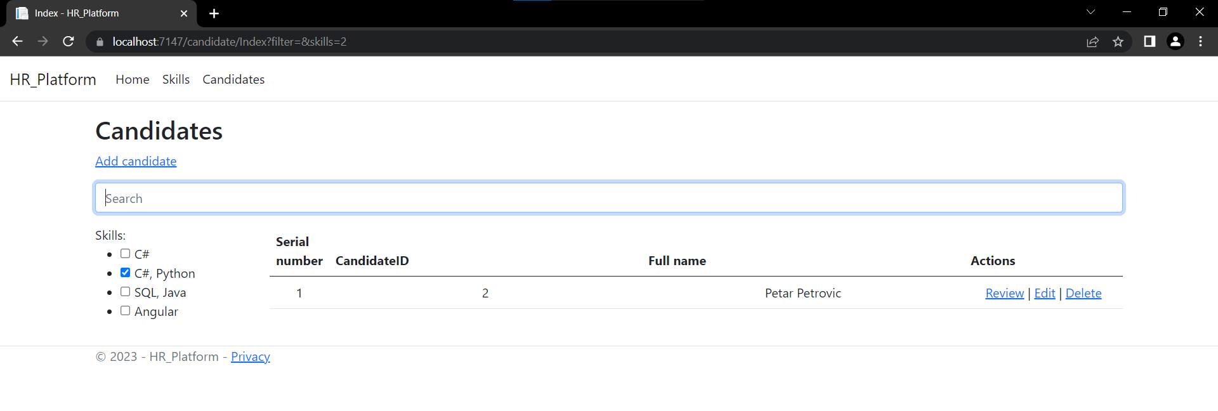Uncheck the C#, Python skill checkbox

tap(125, 273)
